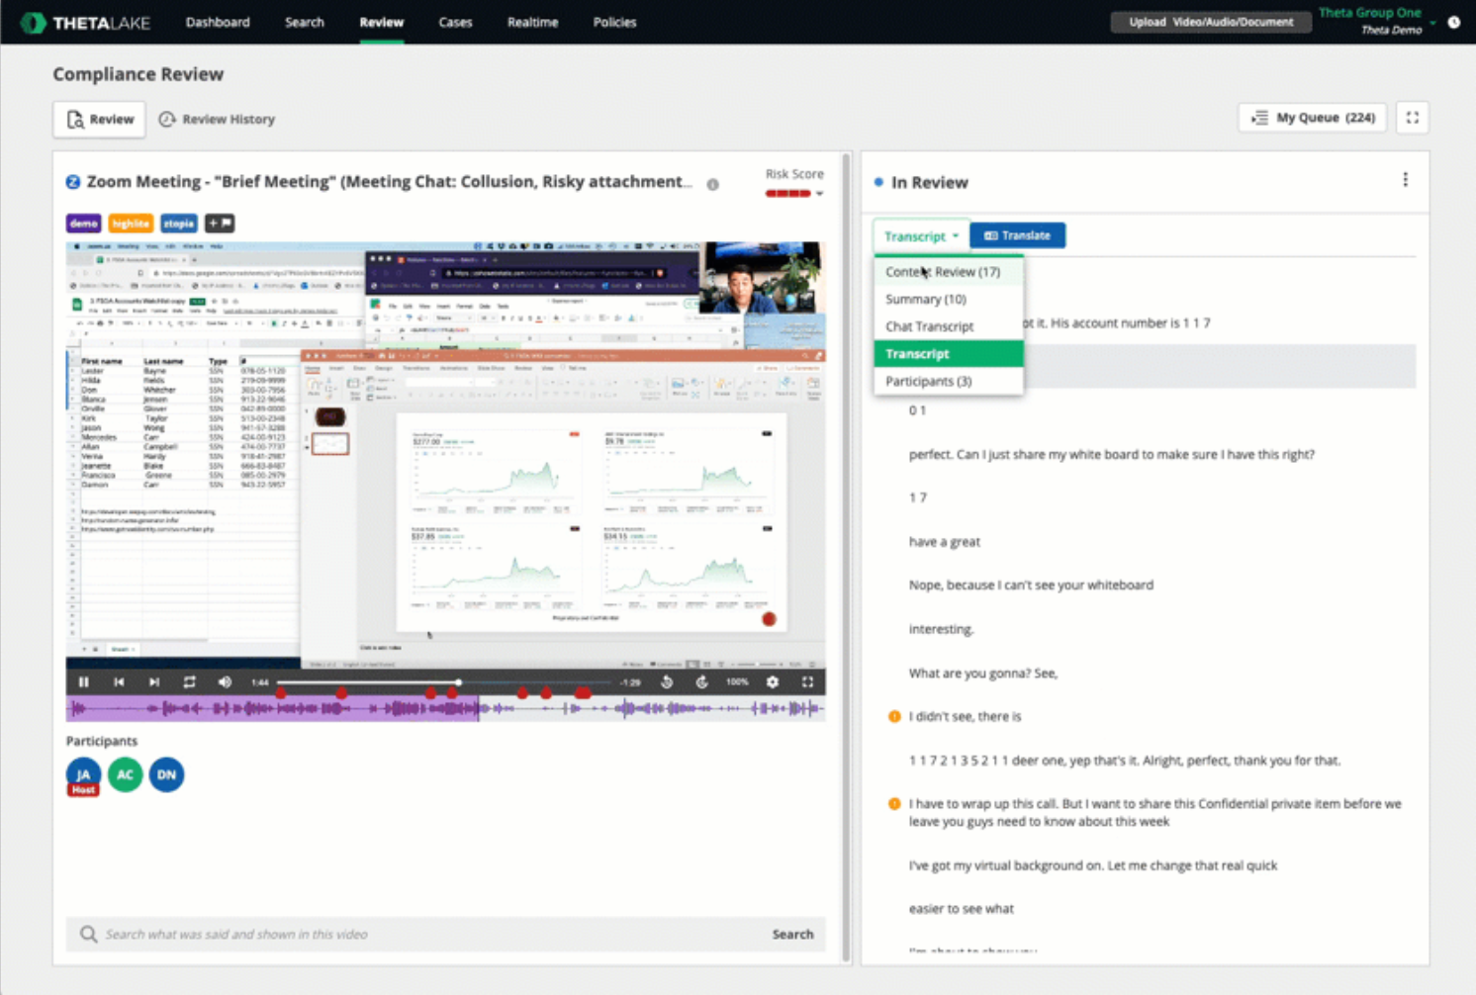The height and width of the screenshot is (995, 1476).
Task: Click the info icon beside meeting title
Action: coord(712,185)
